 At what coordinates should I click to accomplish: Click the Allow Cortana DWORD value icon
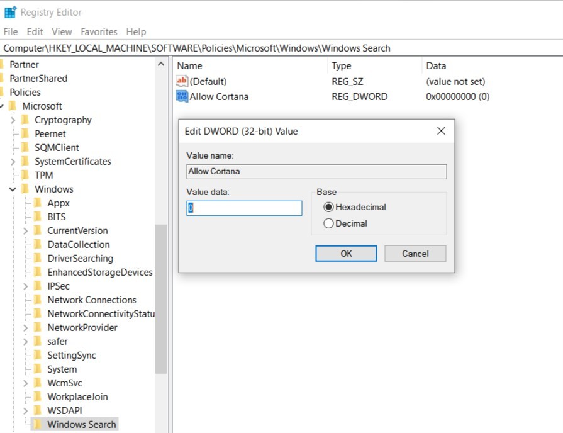click(x=182, y=96)
